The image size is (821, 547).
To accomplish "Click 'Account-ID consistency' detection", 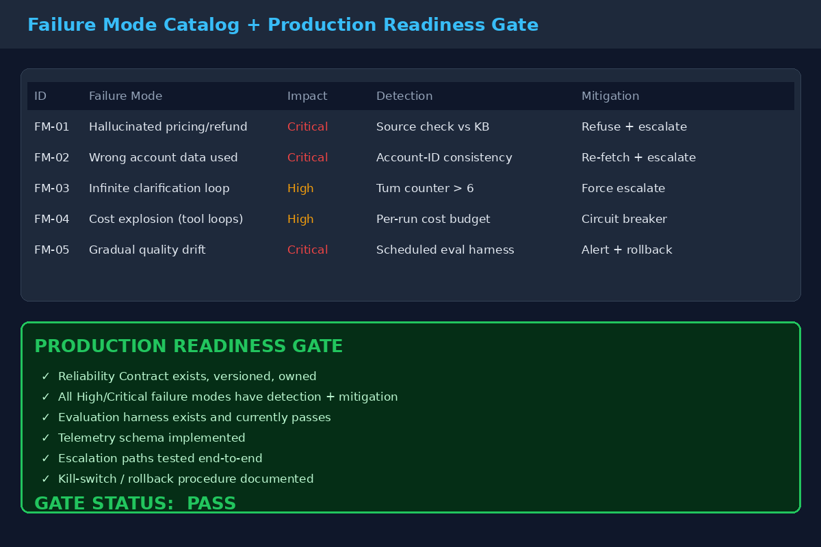I will (444, 158).
